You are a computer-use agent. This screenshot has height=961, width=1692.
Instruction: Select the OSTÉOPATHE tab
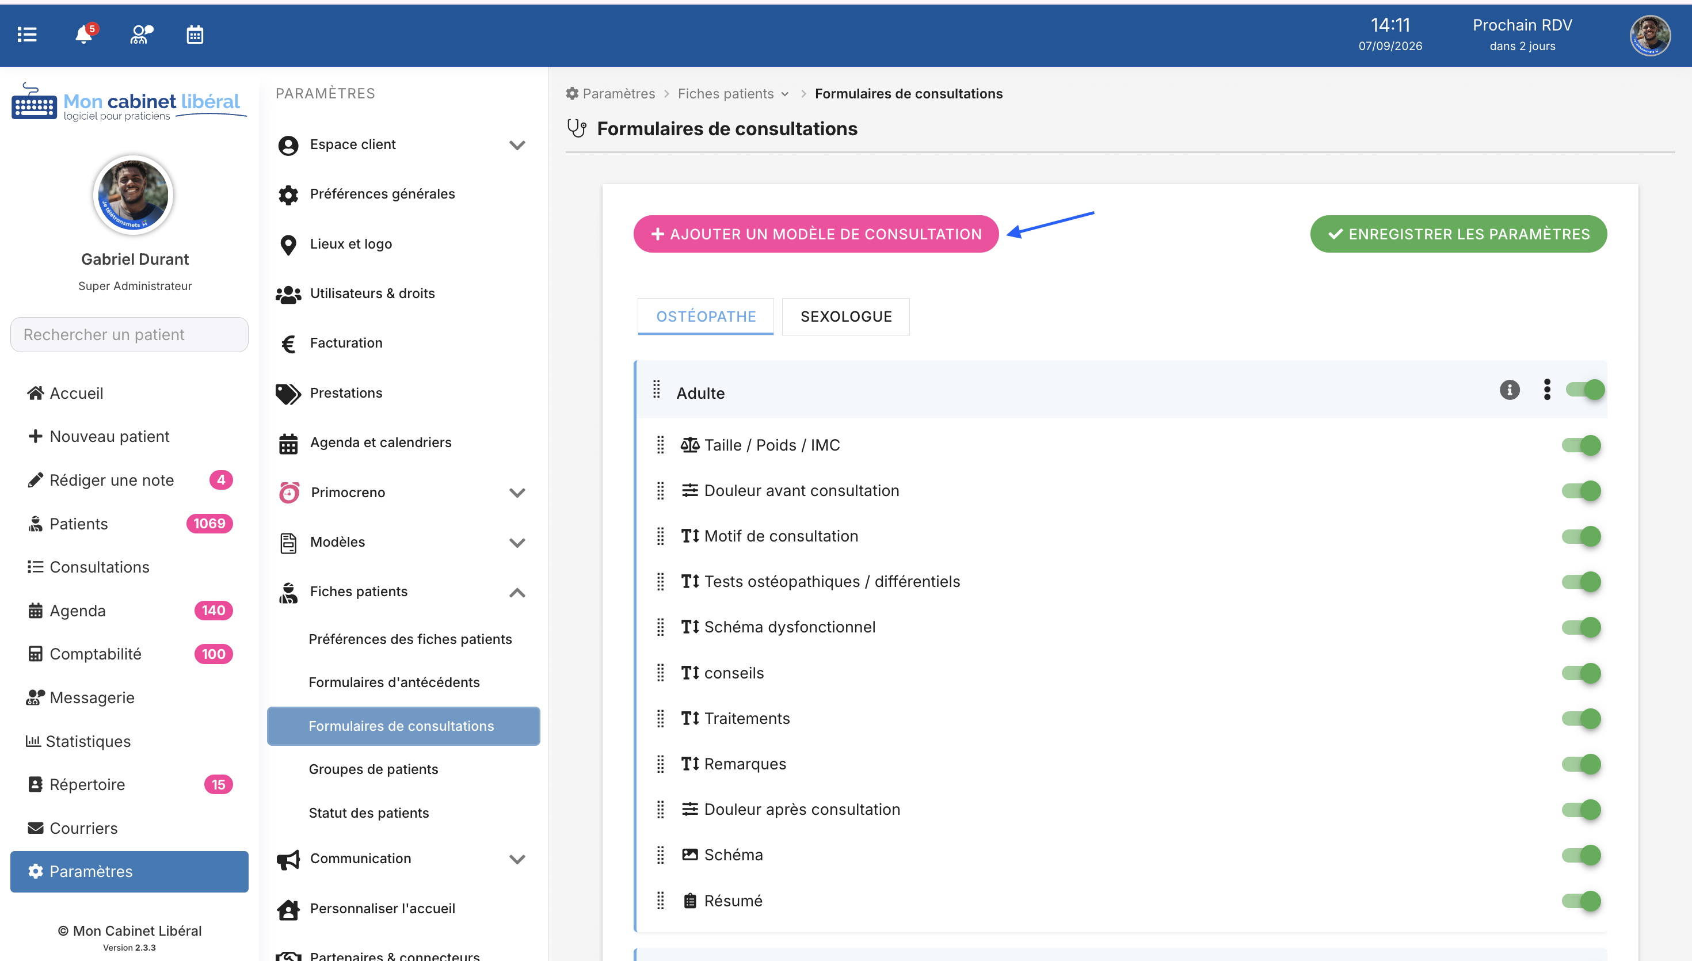706,317
